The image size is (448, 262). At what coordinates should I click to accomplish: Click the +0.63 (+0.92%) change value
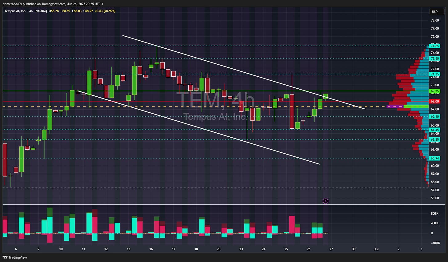105,11
